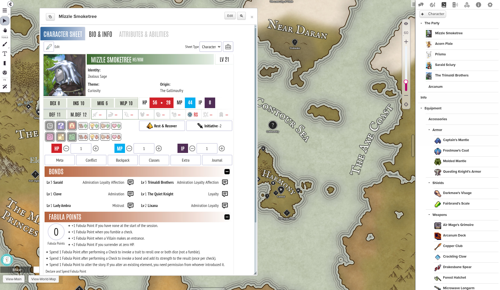Click the pop-out window icon beside Mizzle Smoketree
500x290 pixels.
(x=50, y=17)
